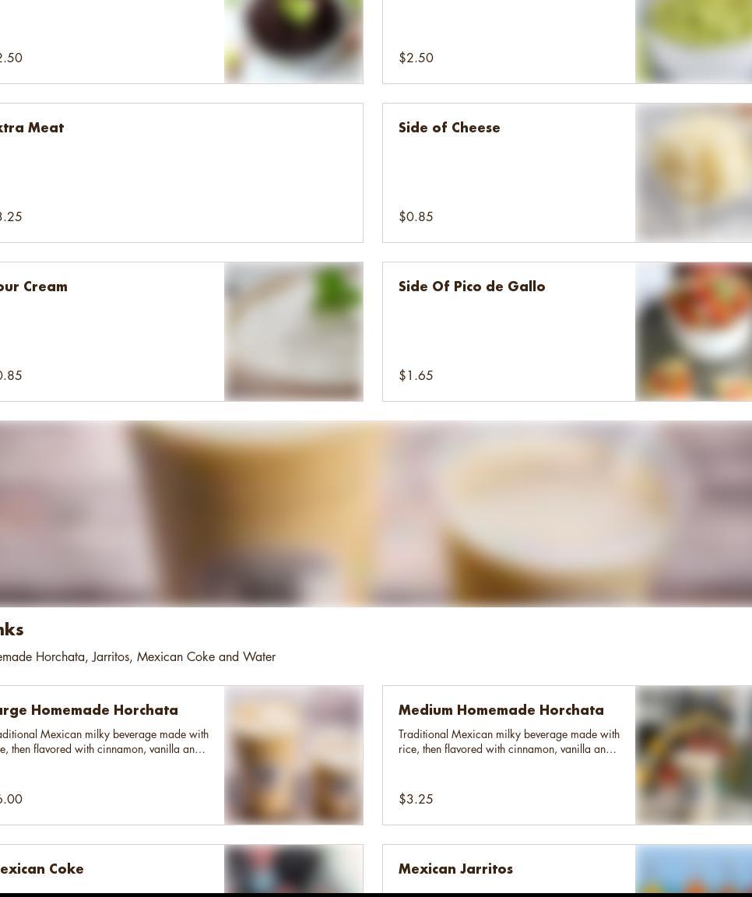Click the $1.65 Pico de Gallo price
This screenshot has width=752, height=897.
[416, 375]
